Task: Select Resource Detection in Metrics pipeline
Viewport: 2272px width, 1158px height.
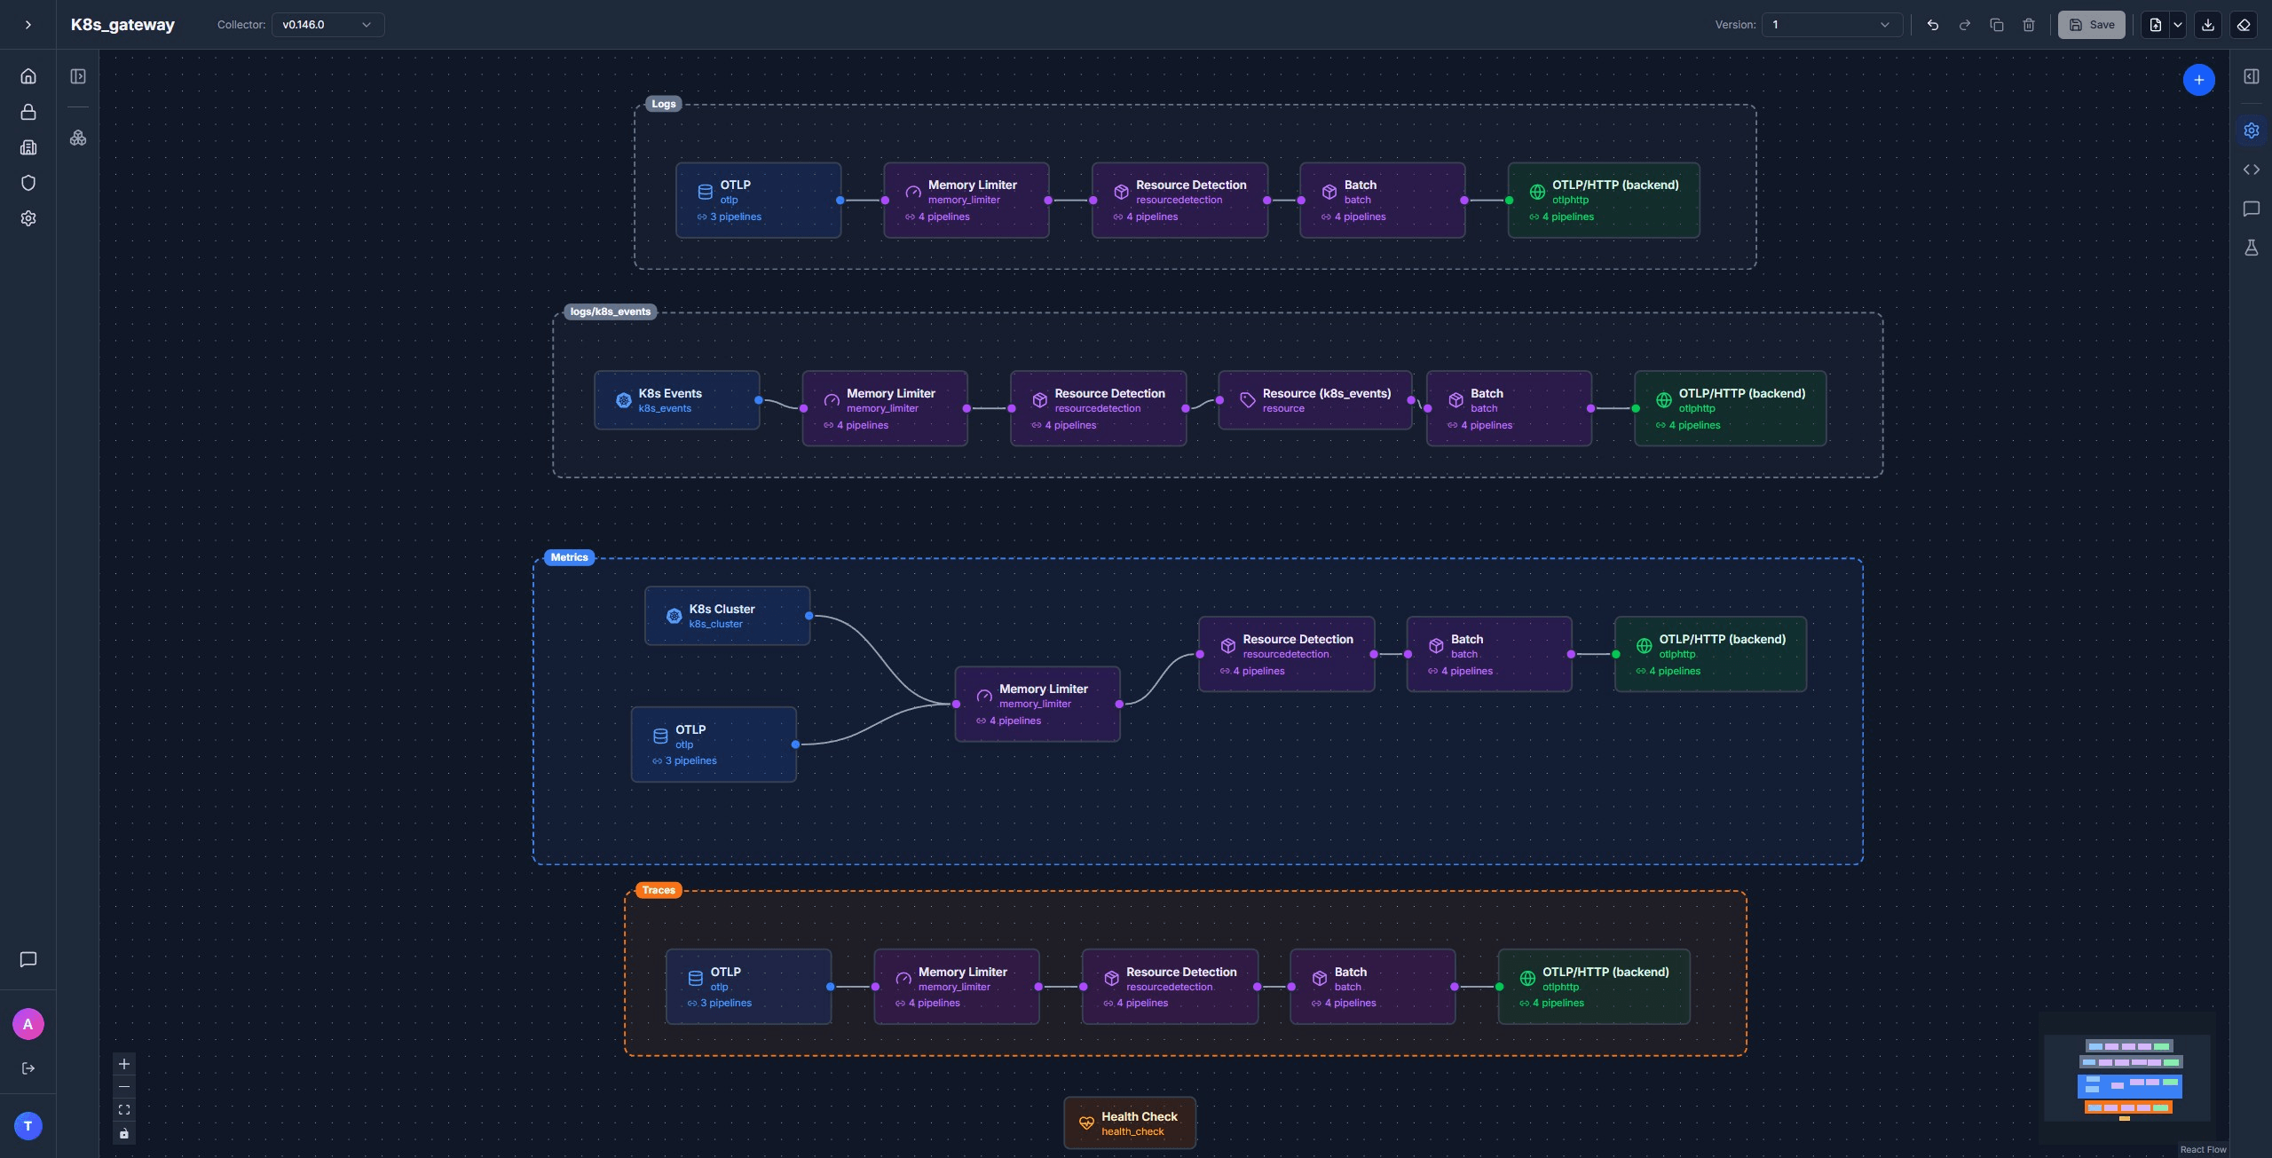Action: click(1287, 654)
